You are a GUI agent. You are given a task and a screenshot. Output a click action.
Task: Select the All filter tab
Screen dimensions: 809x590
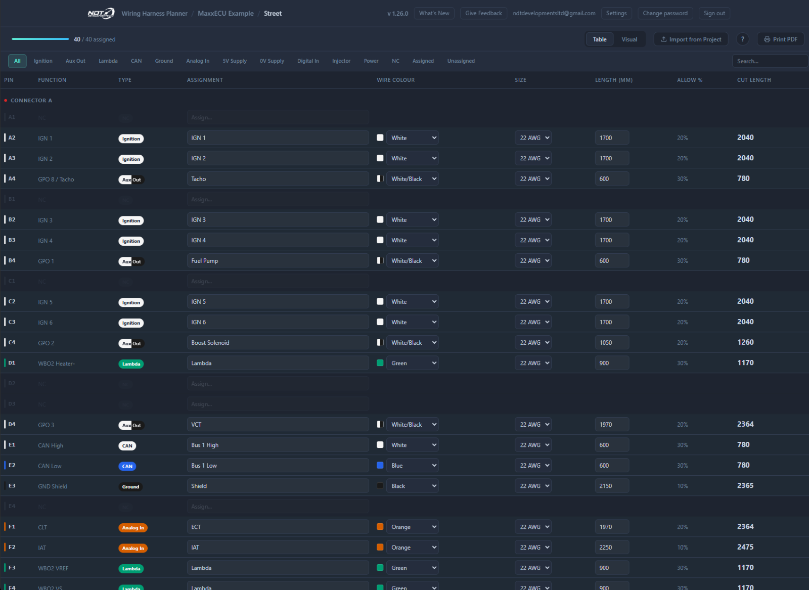[17, 61]
